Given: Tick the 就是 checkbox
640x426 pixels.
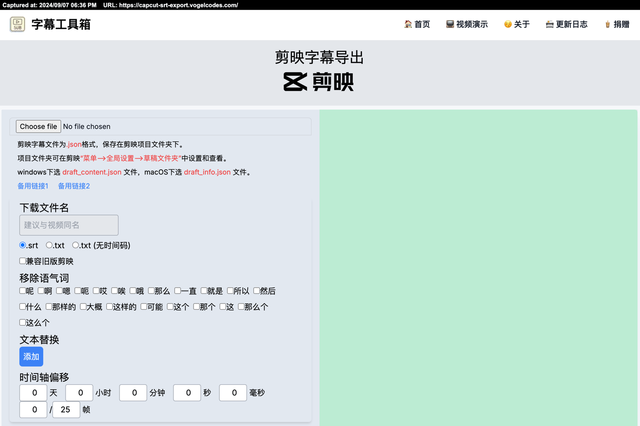Looking at the screenshot, I should pyautogui.click(x=204, y=291).
